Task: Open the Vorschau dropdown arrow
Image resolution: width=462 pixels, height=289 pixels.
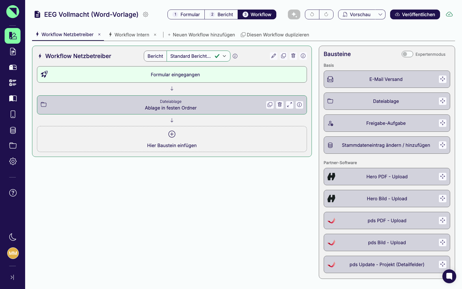Action: tap(380, 14)
